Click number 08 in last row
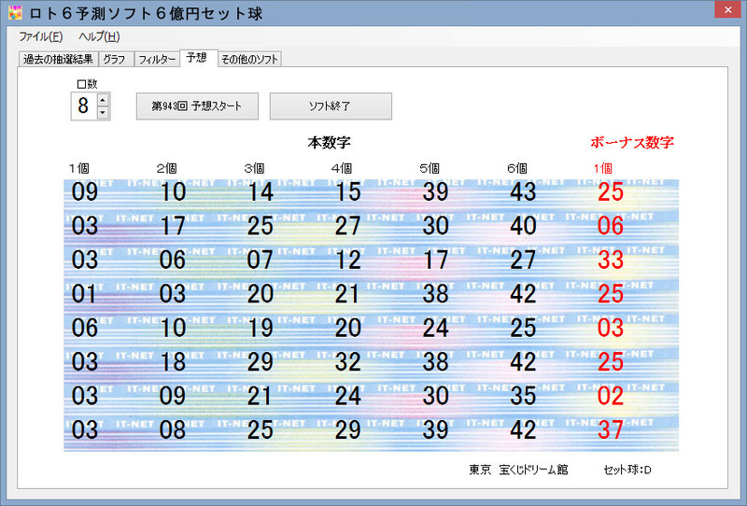747x506 pixels. (173, 429)
